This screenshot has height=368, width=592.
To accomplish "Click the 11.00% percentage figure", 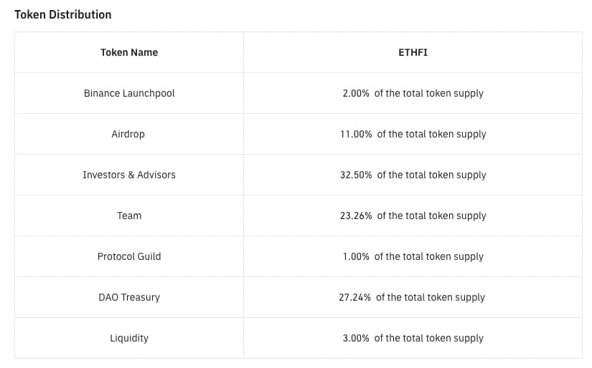I will point(355,134).
